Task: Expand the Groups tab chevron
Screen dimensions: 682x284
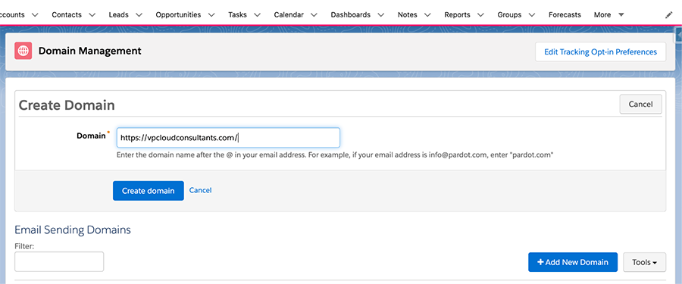Action: tap(531, 15)
